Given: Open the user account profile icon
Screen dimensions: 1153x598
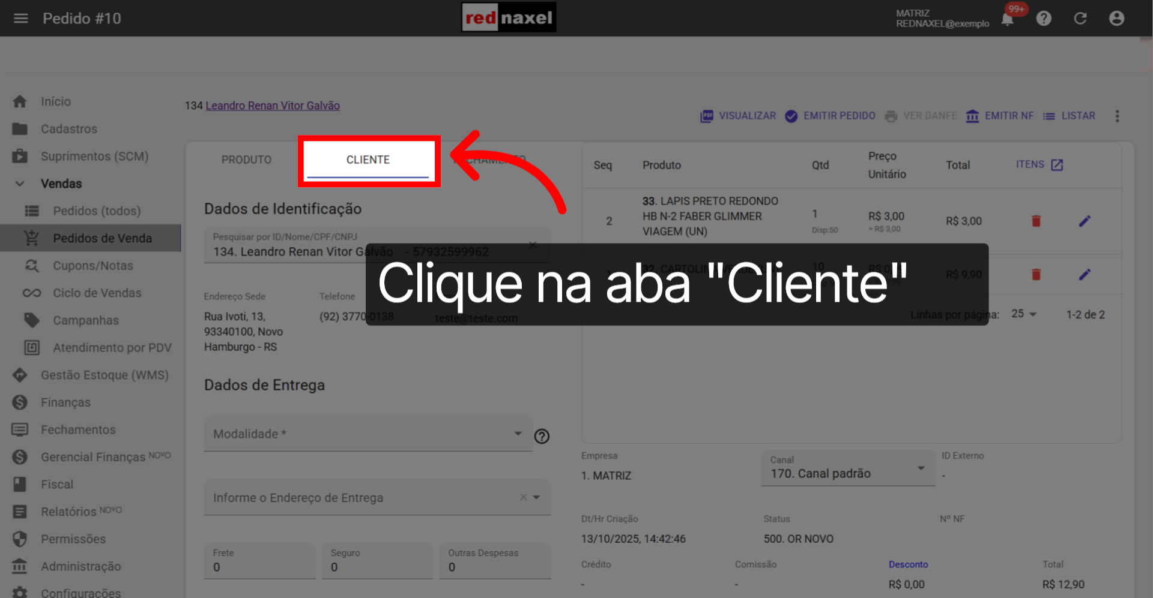Looking at the screenshot, I should [1116, 18].
